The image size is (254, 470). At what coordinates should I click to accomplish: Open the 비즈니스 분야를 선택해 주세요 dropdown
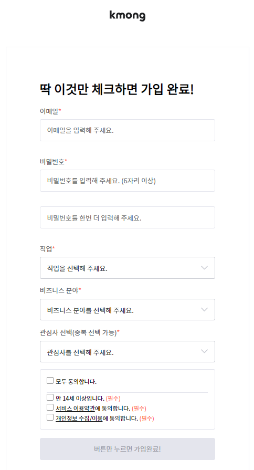pos(128,310)
